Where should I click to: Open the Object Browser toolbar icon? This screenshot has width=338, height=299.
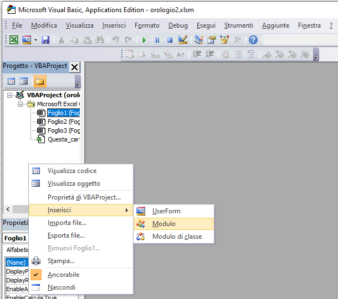[x=224, y=40]
